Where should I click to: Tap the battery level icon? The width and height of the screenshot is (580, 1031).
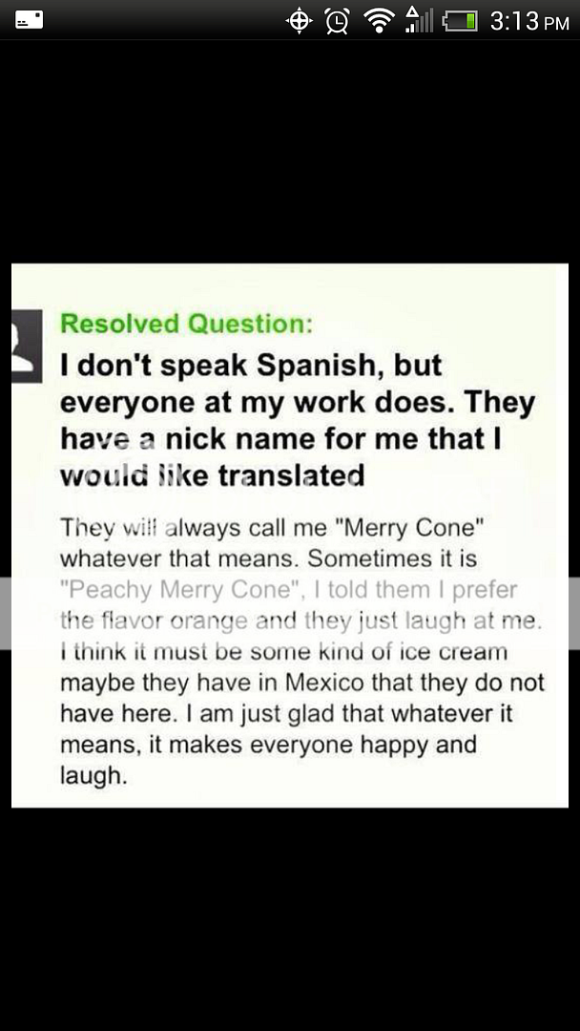459,22
